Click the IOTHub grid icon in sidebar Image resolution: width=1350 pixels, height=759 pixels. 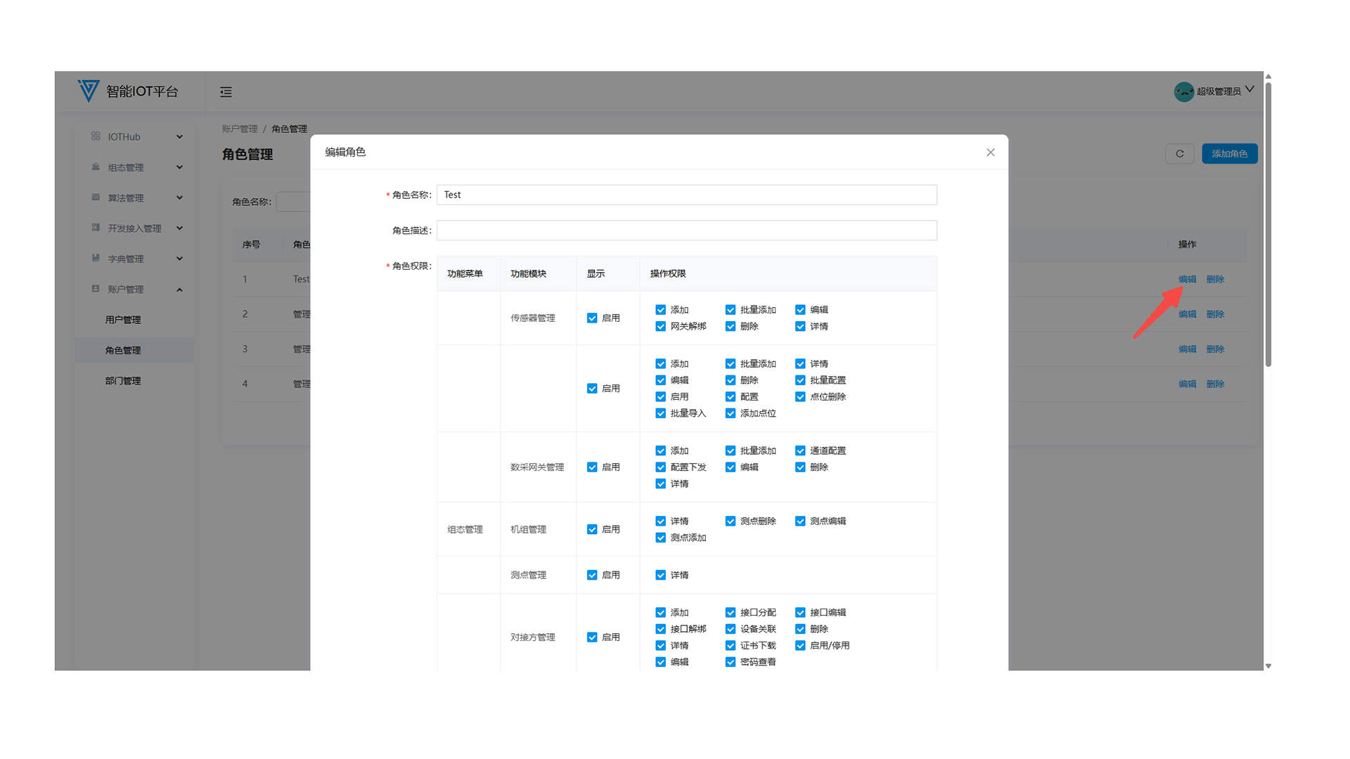click(x=96, y=136)
